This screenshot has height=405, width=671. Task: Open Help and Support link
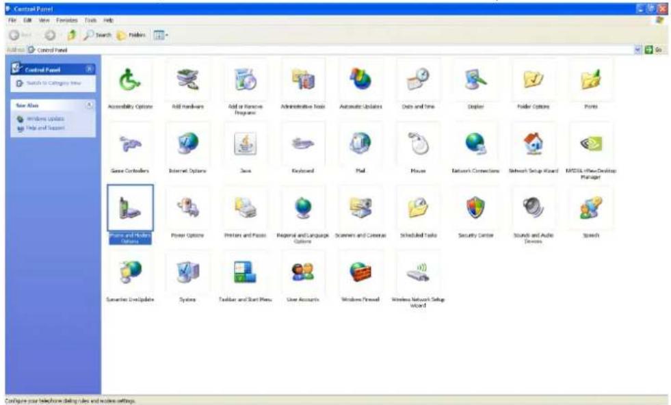(x=45, y=128)
